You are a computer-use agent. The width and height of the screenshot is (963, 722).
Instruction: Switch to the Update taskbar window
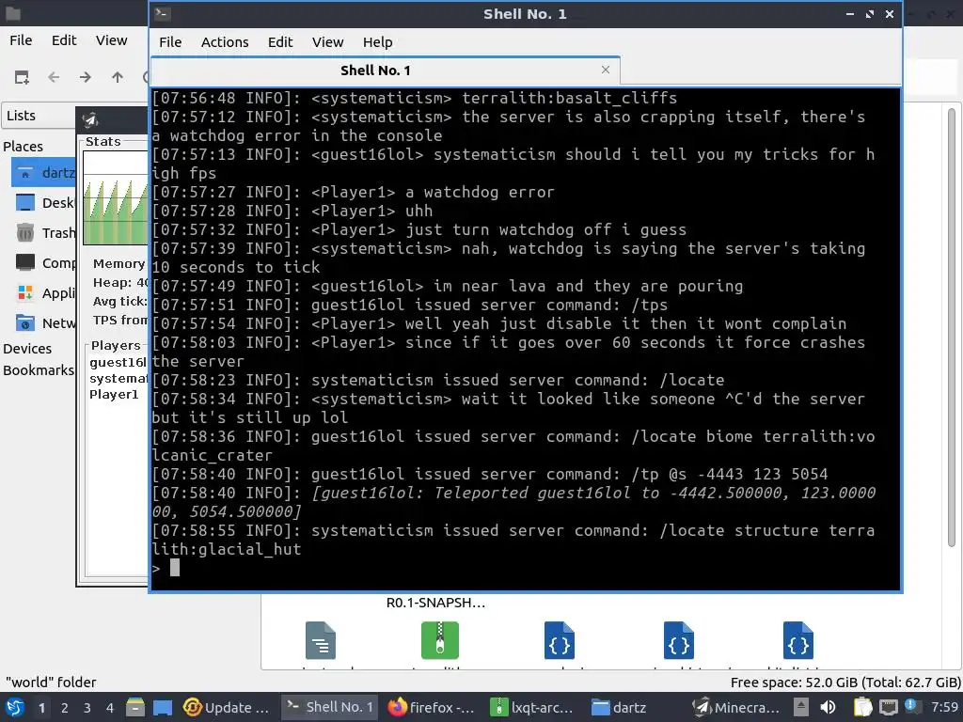tap(228, 708)
